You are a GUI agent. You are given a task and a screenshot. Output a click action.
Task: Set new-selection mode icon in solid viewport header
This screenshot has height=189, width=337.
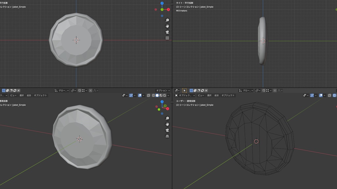pos(4,91)
